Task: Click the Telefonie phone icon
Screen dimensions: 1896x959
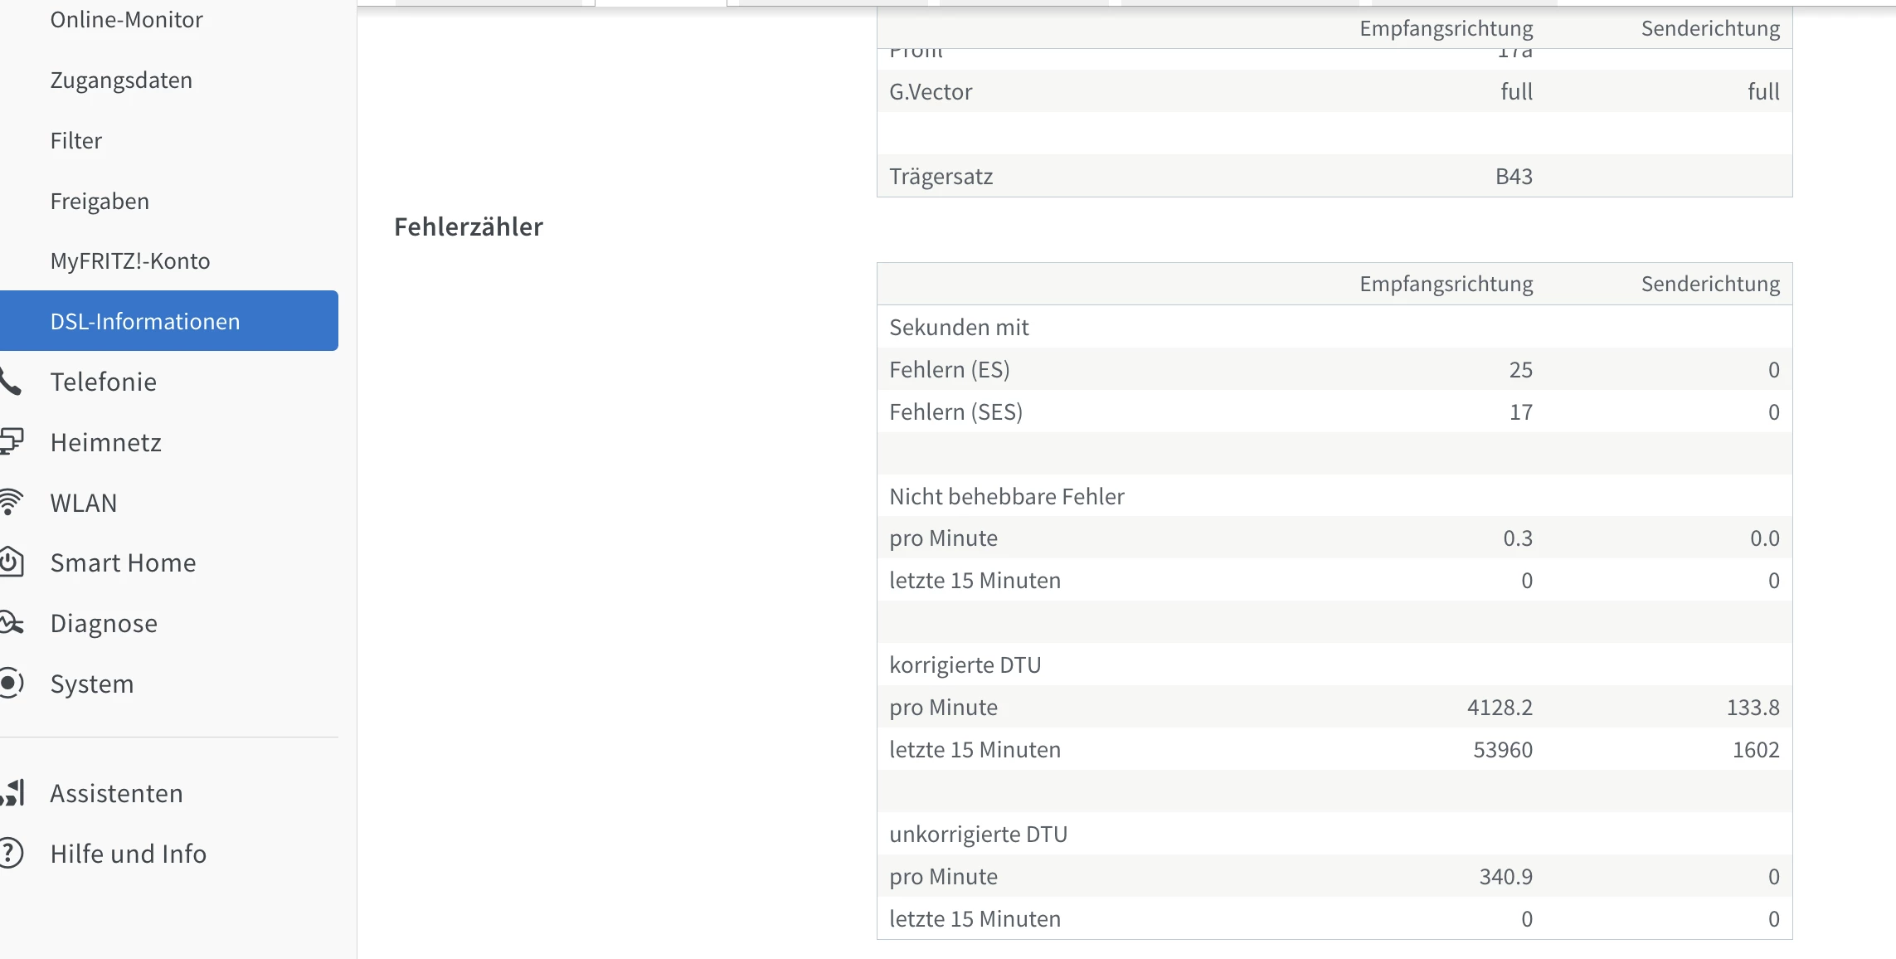Action: click(x=10, y=382)
